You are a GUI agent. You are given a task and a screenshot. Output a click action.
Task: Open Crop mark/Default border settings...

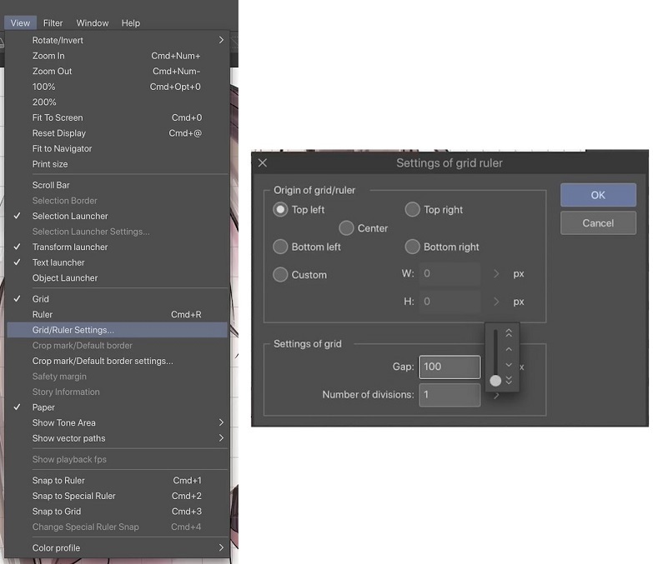tap(118, 361)
